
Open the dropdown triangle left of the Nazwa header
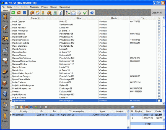click(11, 18)
